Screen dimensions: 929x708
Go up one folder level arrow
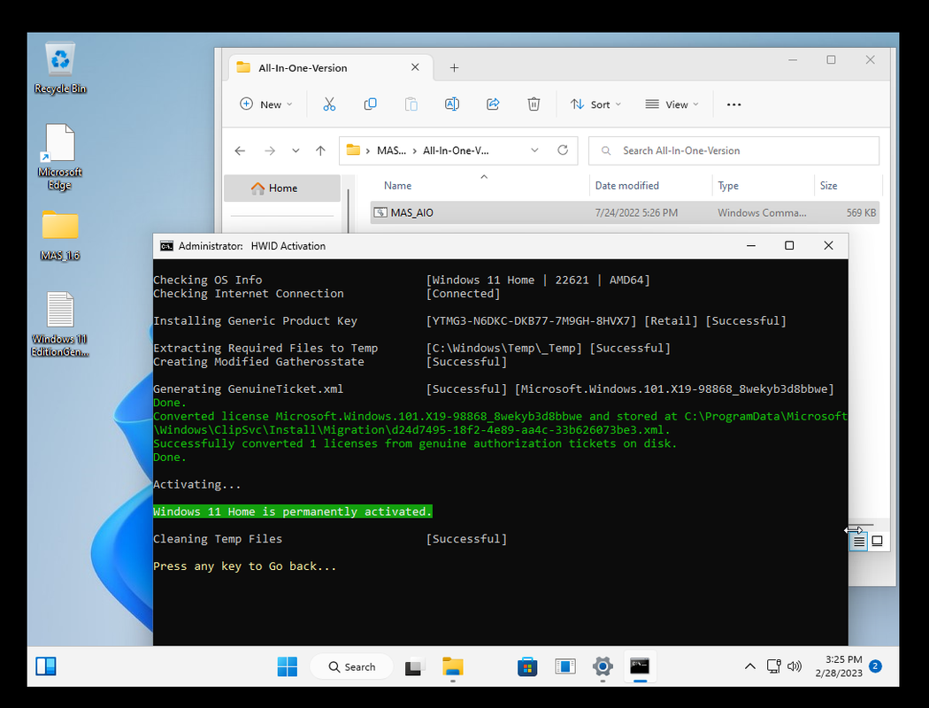click(320, 150)
